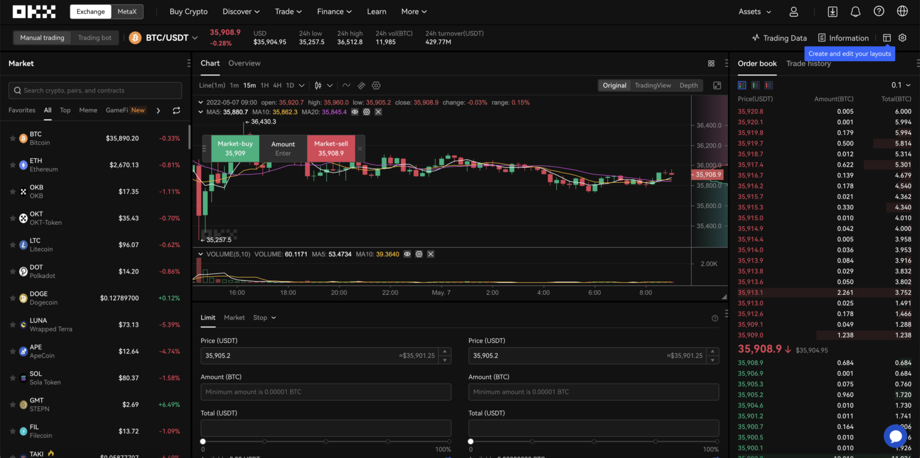Viewport: 920px width, 458px height.
Task: Open the Learn link
Action: pos(377,11)
